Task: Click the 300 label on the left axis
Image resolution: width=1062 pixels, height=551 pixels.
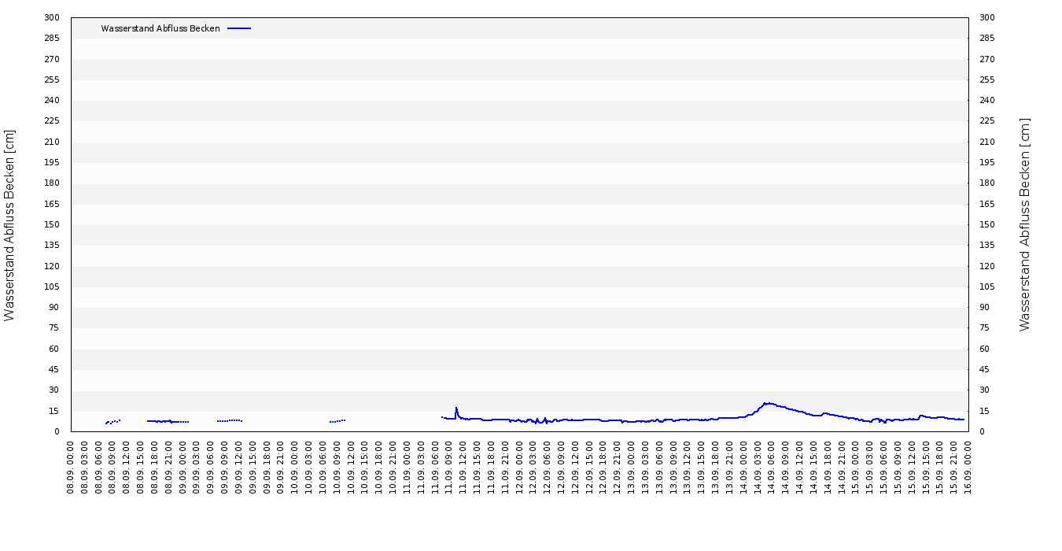Action: (52, 17)
